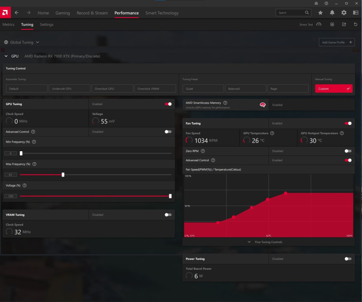Open help for GPU Advanced Control

point(33,132)
